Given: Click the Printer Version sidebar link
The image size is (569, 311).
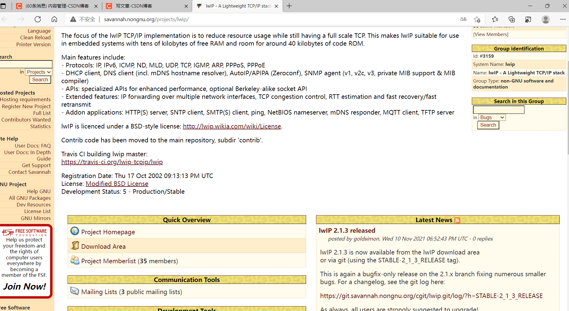Looking at the screenshot, I should [x=34, y=44].
